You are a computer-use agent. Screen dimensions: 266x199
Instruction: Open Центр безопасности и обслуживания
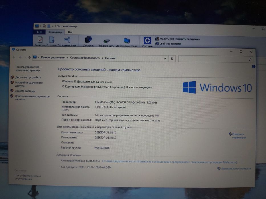click(x=28, y=177)
